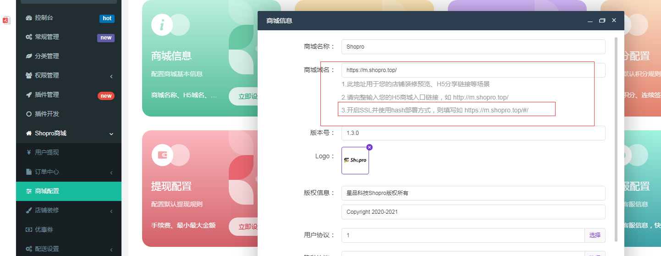
Task: Click the new badge beside 常规管理
Action: pos(106,38)
